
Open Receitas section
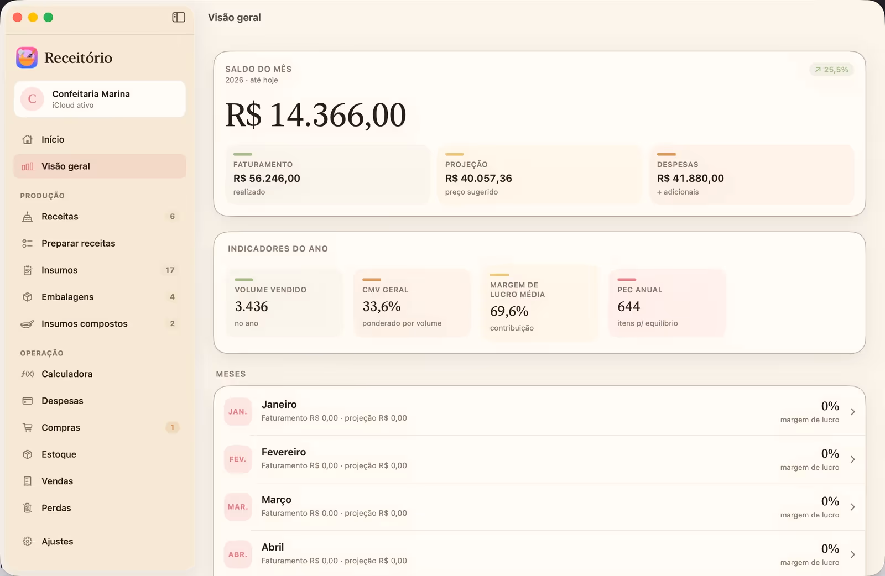100,217
